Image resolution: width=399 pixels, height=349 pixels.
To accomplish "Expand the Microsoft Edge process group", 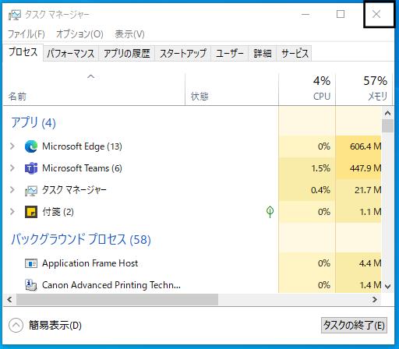I will pos(12,146).
